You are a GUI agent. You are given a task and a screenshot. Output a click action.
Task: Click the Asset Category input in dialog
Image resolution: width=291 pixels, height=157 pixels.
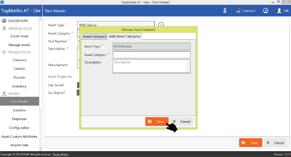pos(151,55)
